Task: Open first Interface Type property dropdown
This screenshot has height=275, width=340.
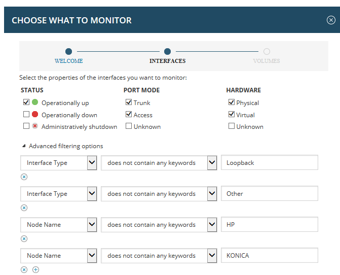Action: click(59, 163)
